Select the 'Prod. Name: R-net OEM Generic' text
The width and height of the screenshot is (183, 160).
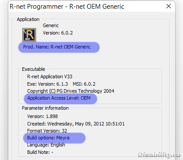[x=57, y=47]
